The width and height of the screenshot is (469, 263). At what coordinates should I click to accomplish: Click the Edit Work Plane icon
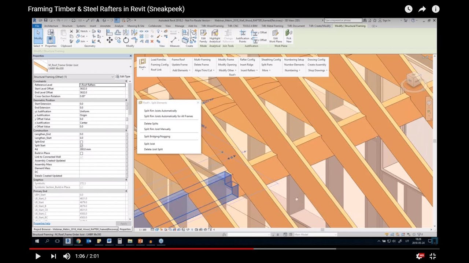coord(276,37)
